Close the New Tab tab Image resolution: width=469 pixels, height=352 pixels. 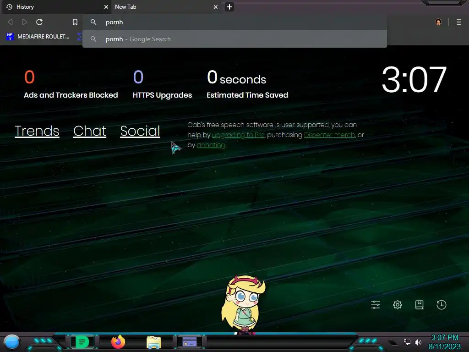[x=216, y=7]
